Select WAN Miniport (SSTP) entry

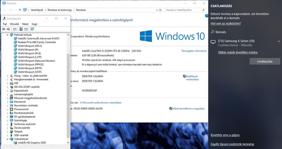coord(30,72)
